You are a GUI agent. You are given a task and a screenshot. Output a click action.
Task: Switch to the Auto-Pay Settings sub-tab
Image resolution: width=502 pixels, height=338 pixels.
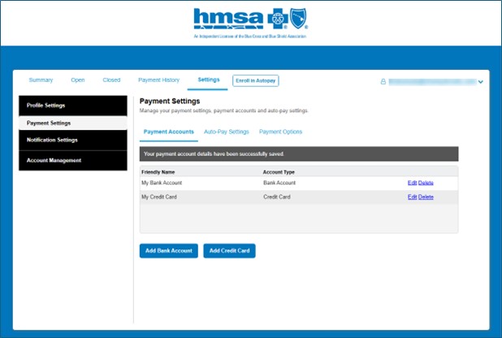pos(227,132)
